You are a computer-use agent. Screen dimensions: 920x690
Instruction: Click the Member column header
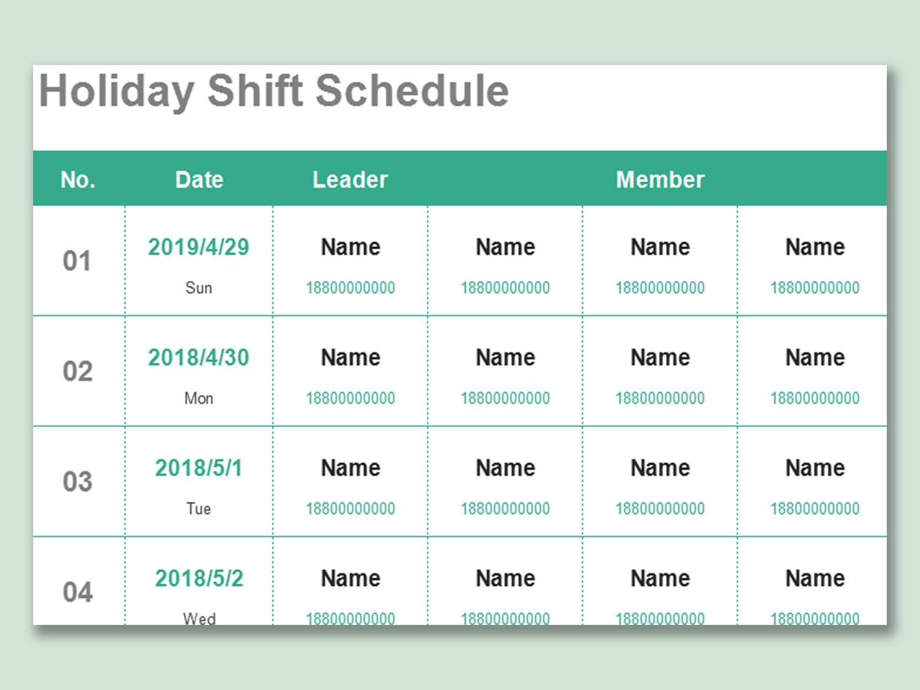pyautogui.click(x=660, y=180)
